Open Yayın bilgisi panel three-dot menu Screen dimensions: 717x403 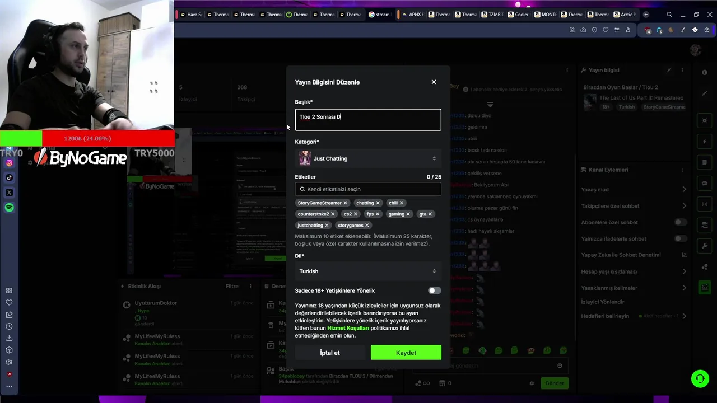(x=682, y=70)
